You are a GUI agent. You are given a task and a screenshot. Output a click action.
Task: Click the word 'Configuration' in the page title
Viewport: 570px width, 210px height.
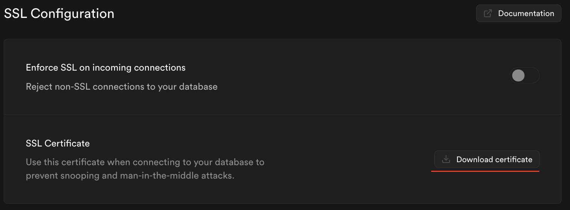pos(72,13)
